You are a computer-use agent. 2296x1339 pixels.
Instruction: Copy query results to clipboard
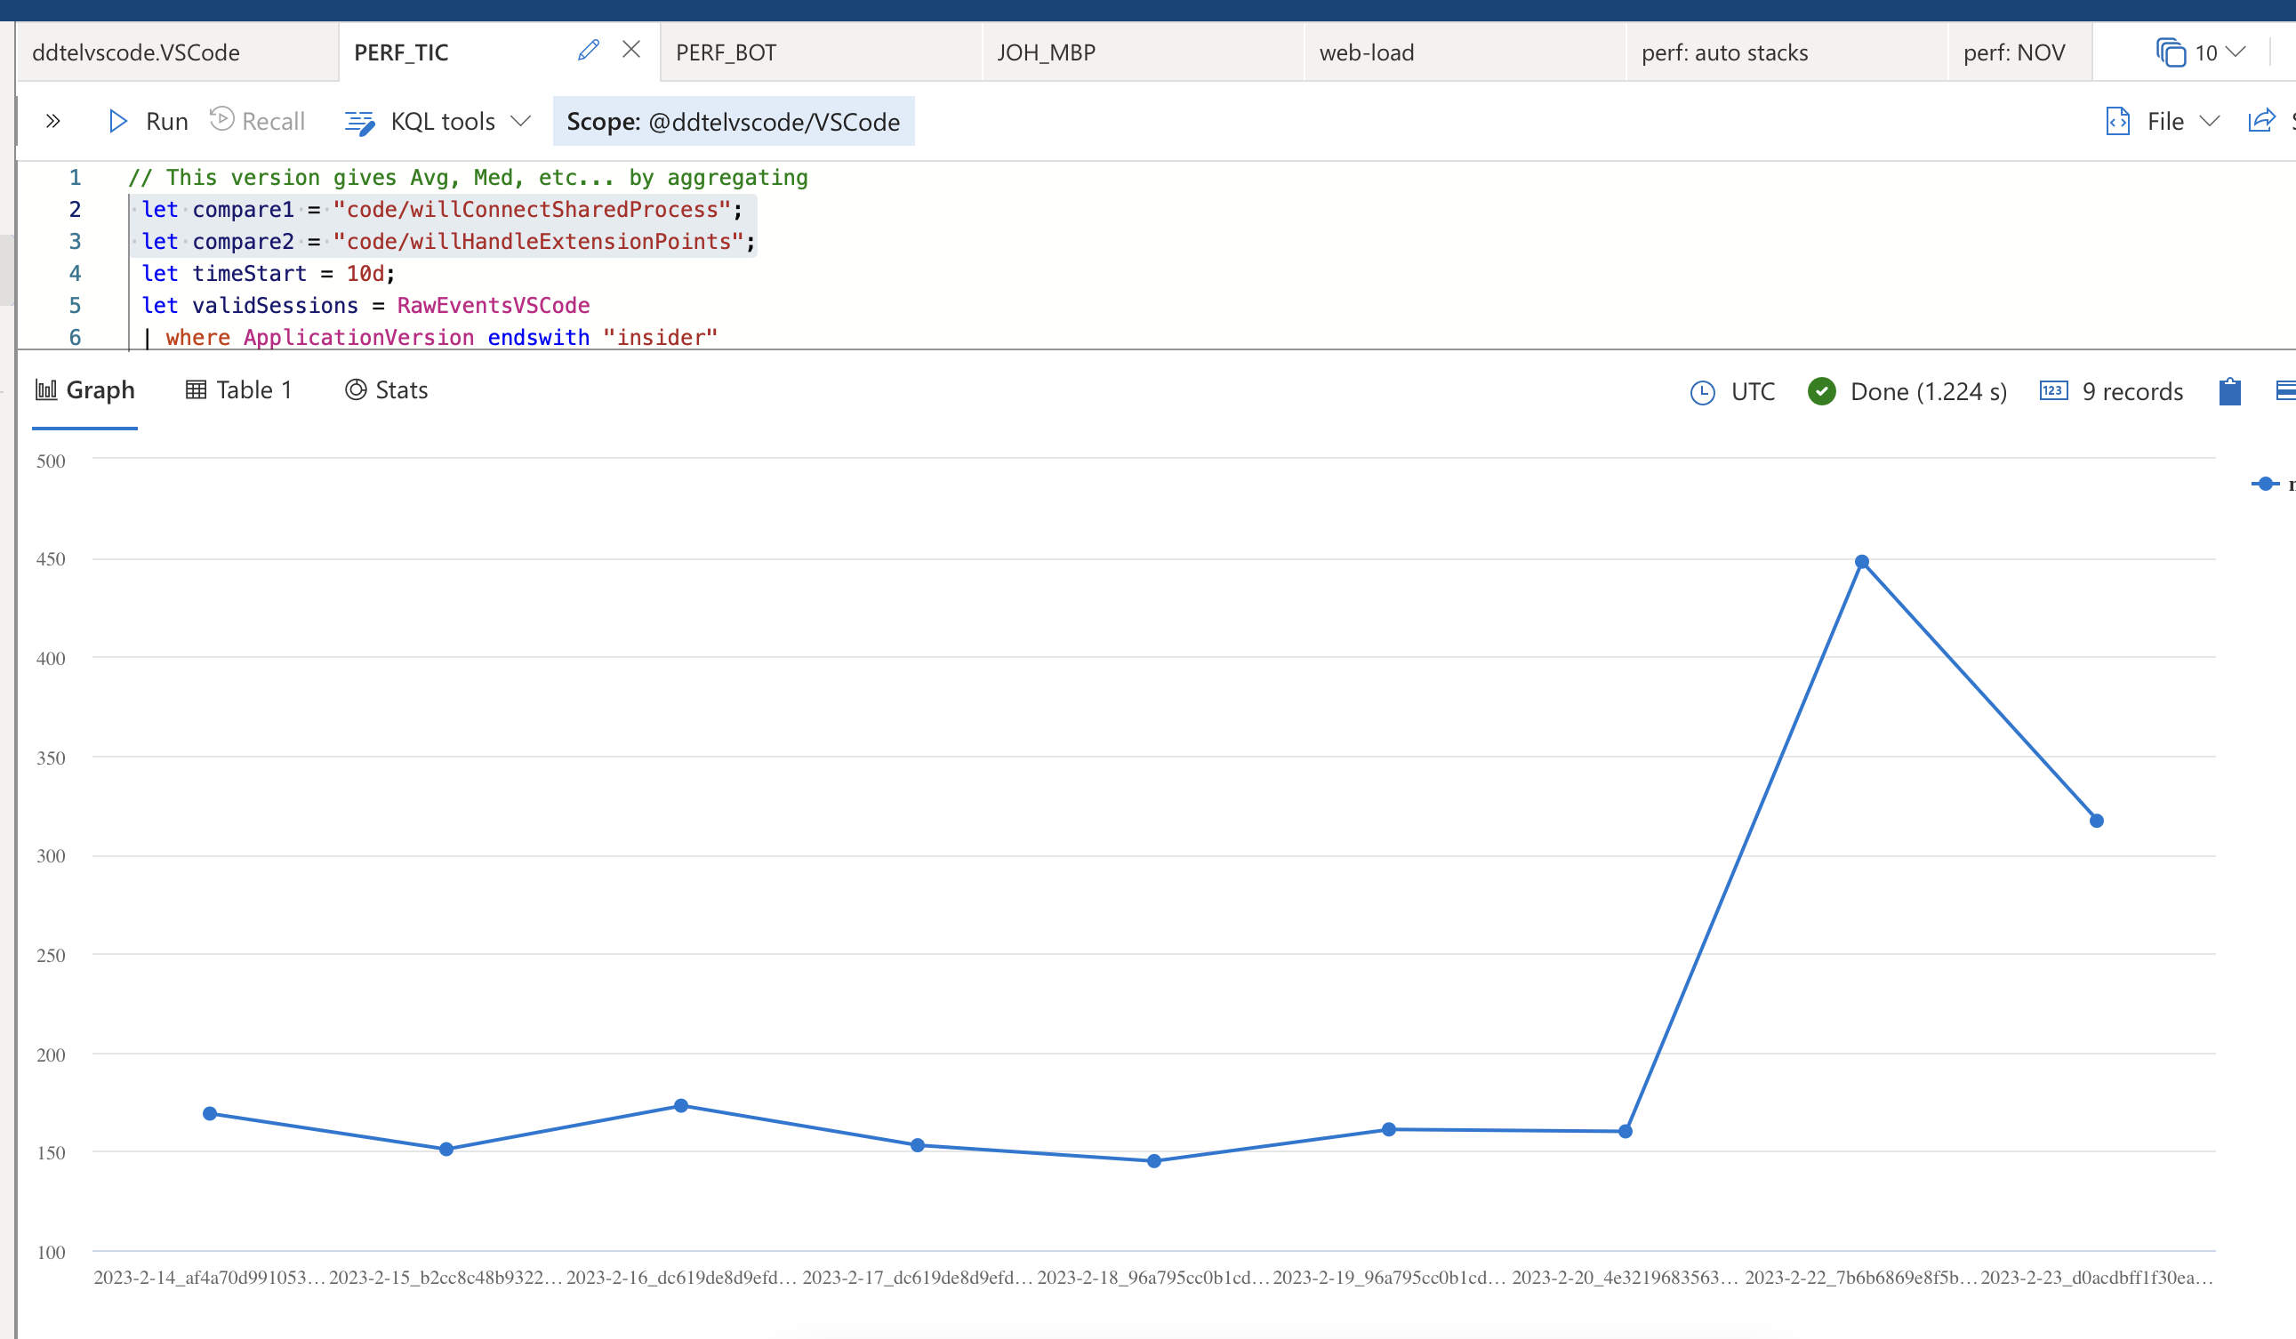(2229, 391)
